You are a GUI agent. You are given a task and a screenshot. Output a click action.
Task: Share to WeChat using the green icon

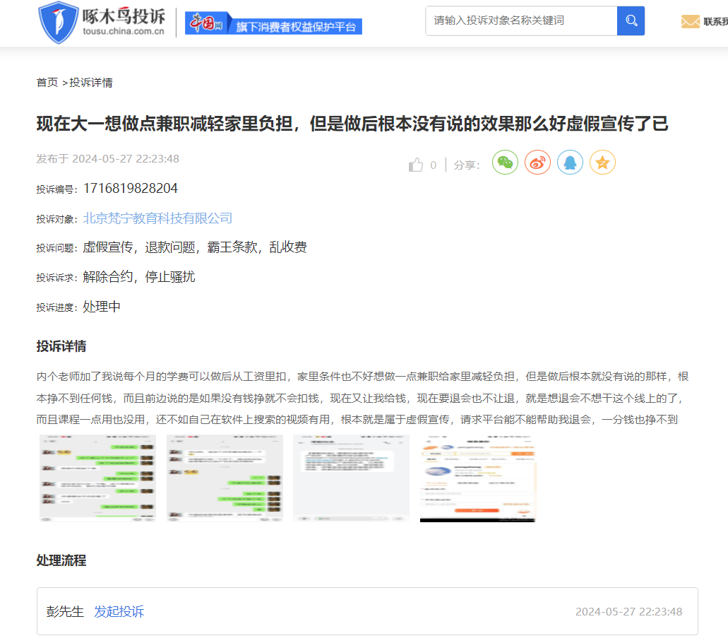click(505, 163)
